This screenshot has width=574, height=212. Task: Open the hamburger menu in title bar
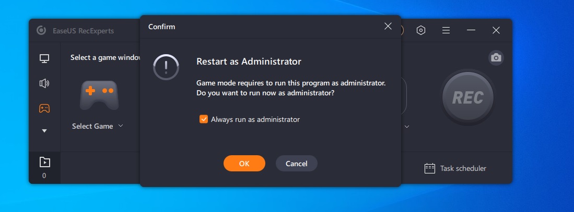tap(446, 30)
